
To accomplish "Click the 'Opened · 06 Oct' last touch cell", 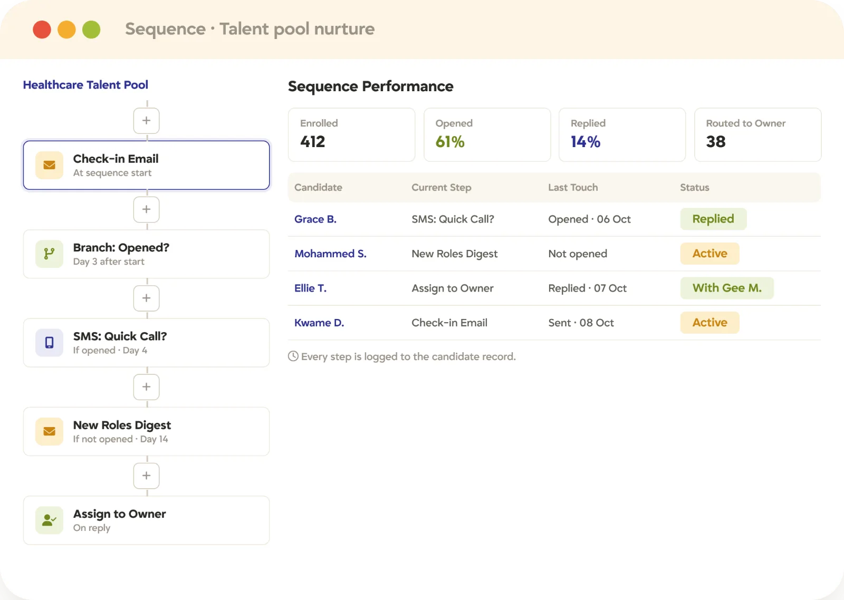I will point(589,219).
